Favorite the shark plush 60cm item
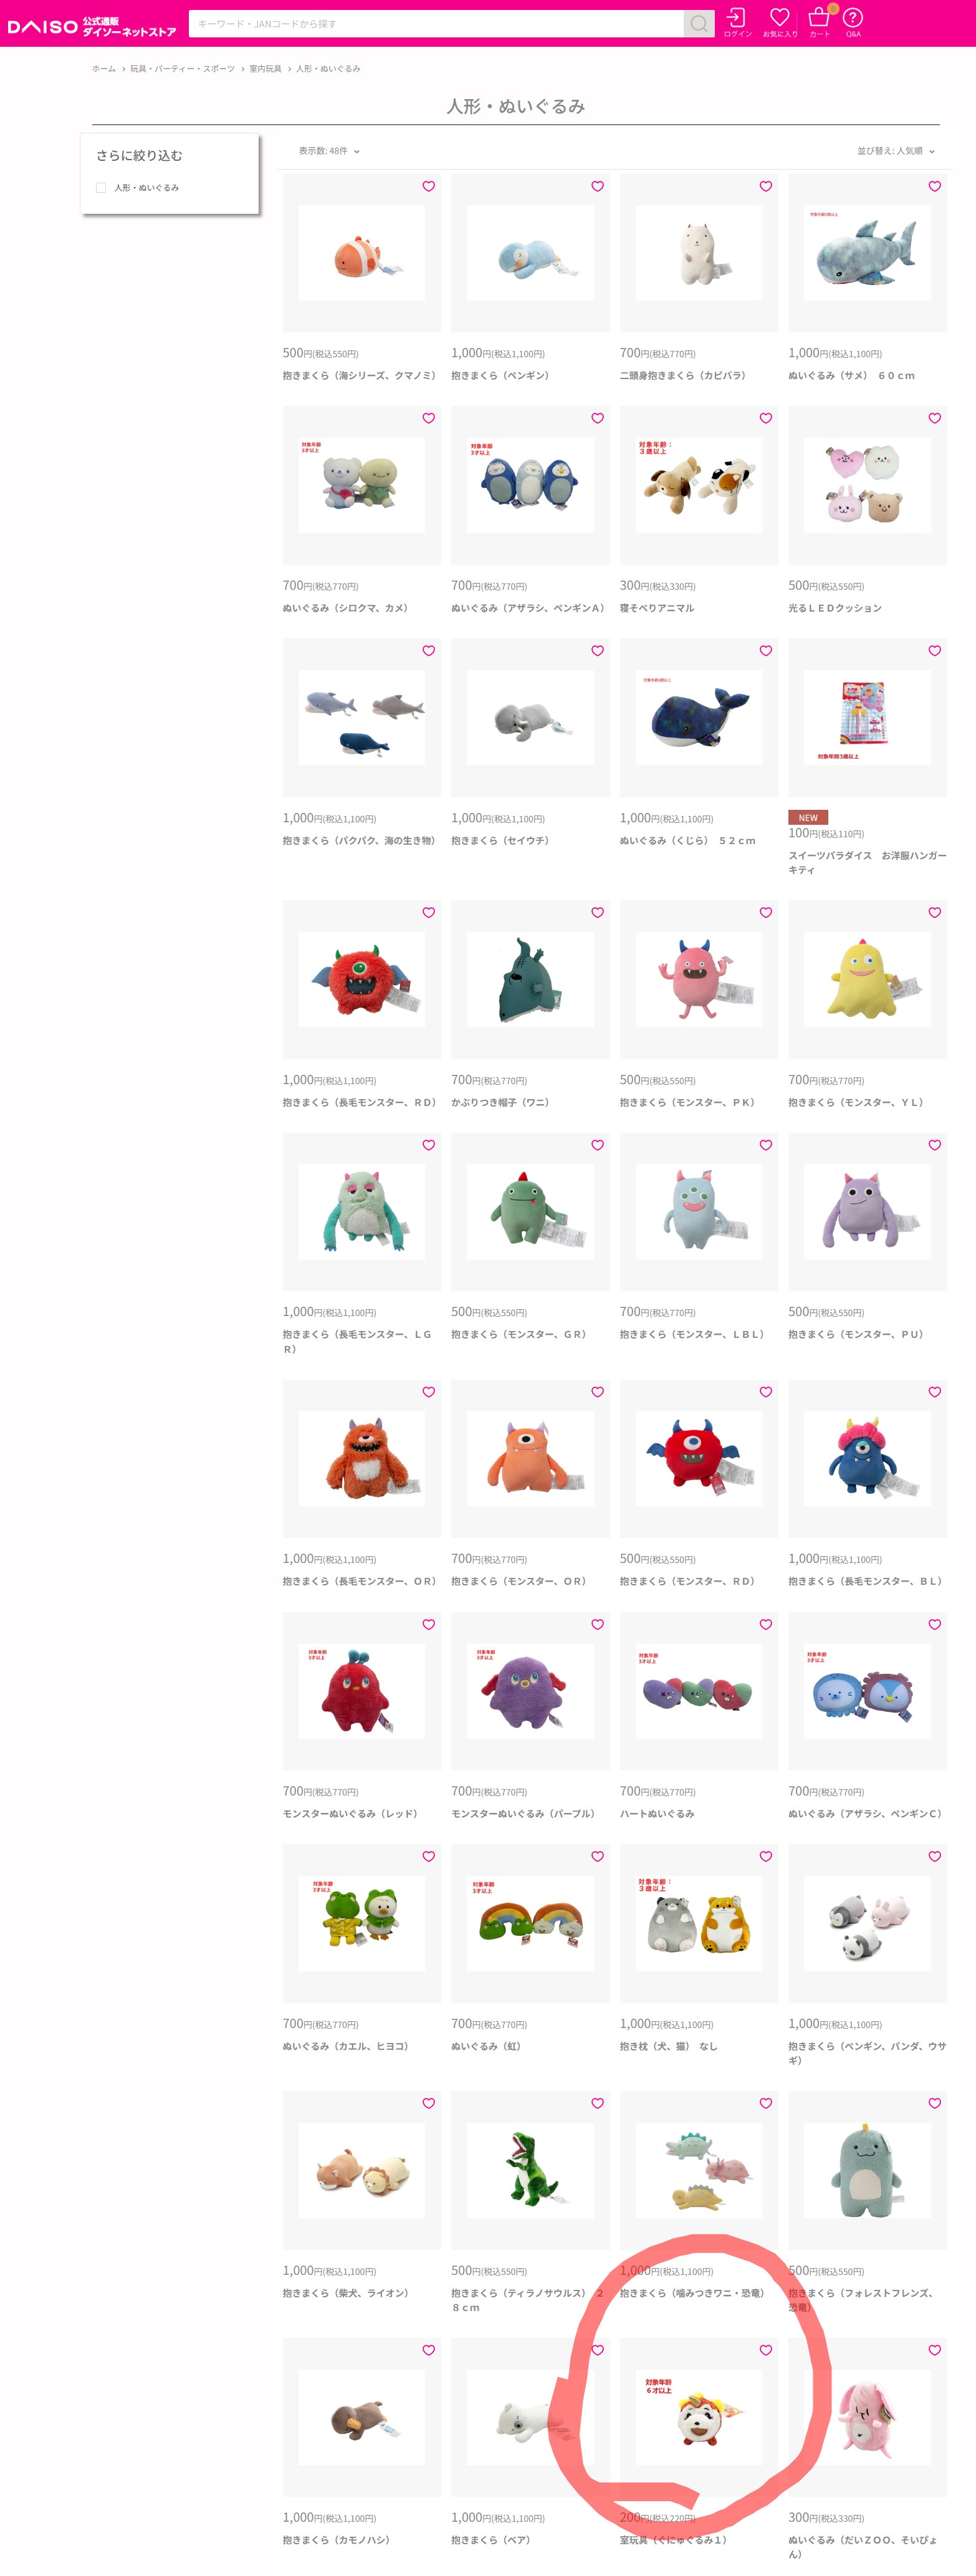 [934, 186]
